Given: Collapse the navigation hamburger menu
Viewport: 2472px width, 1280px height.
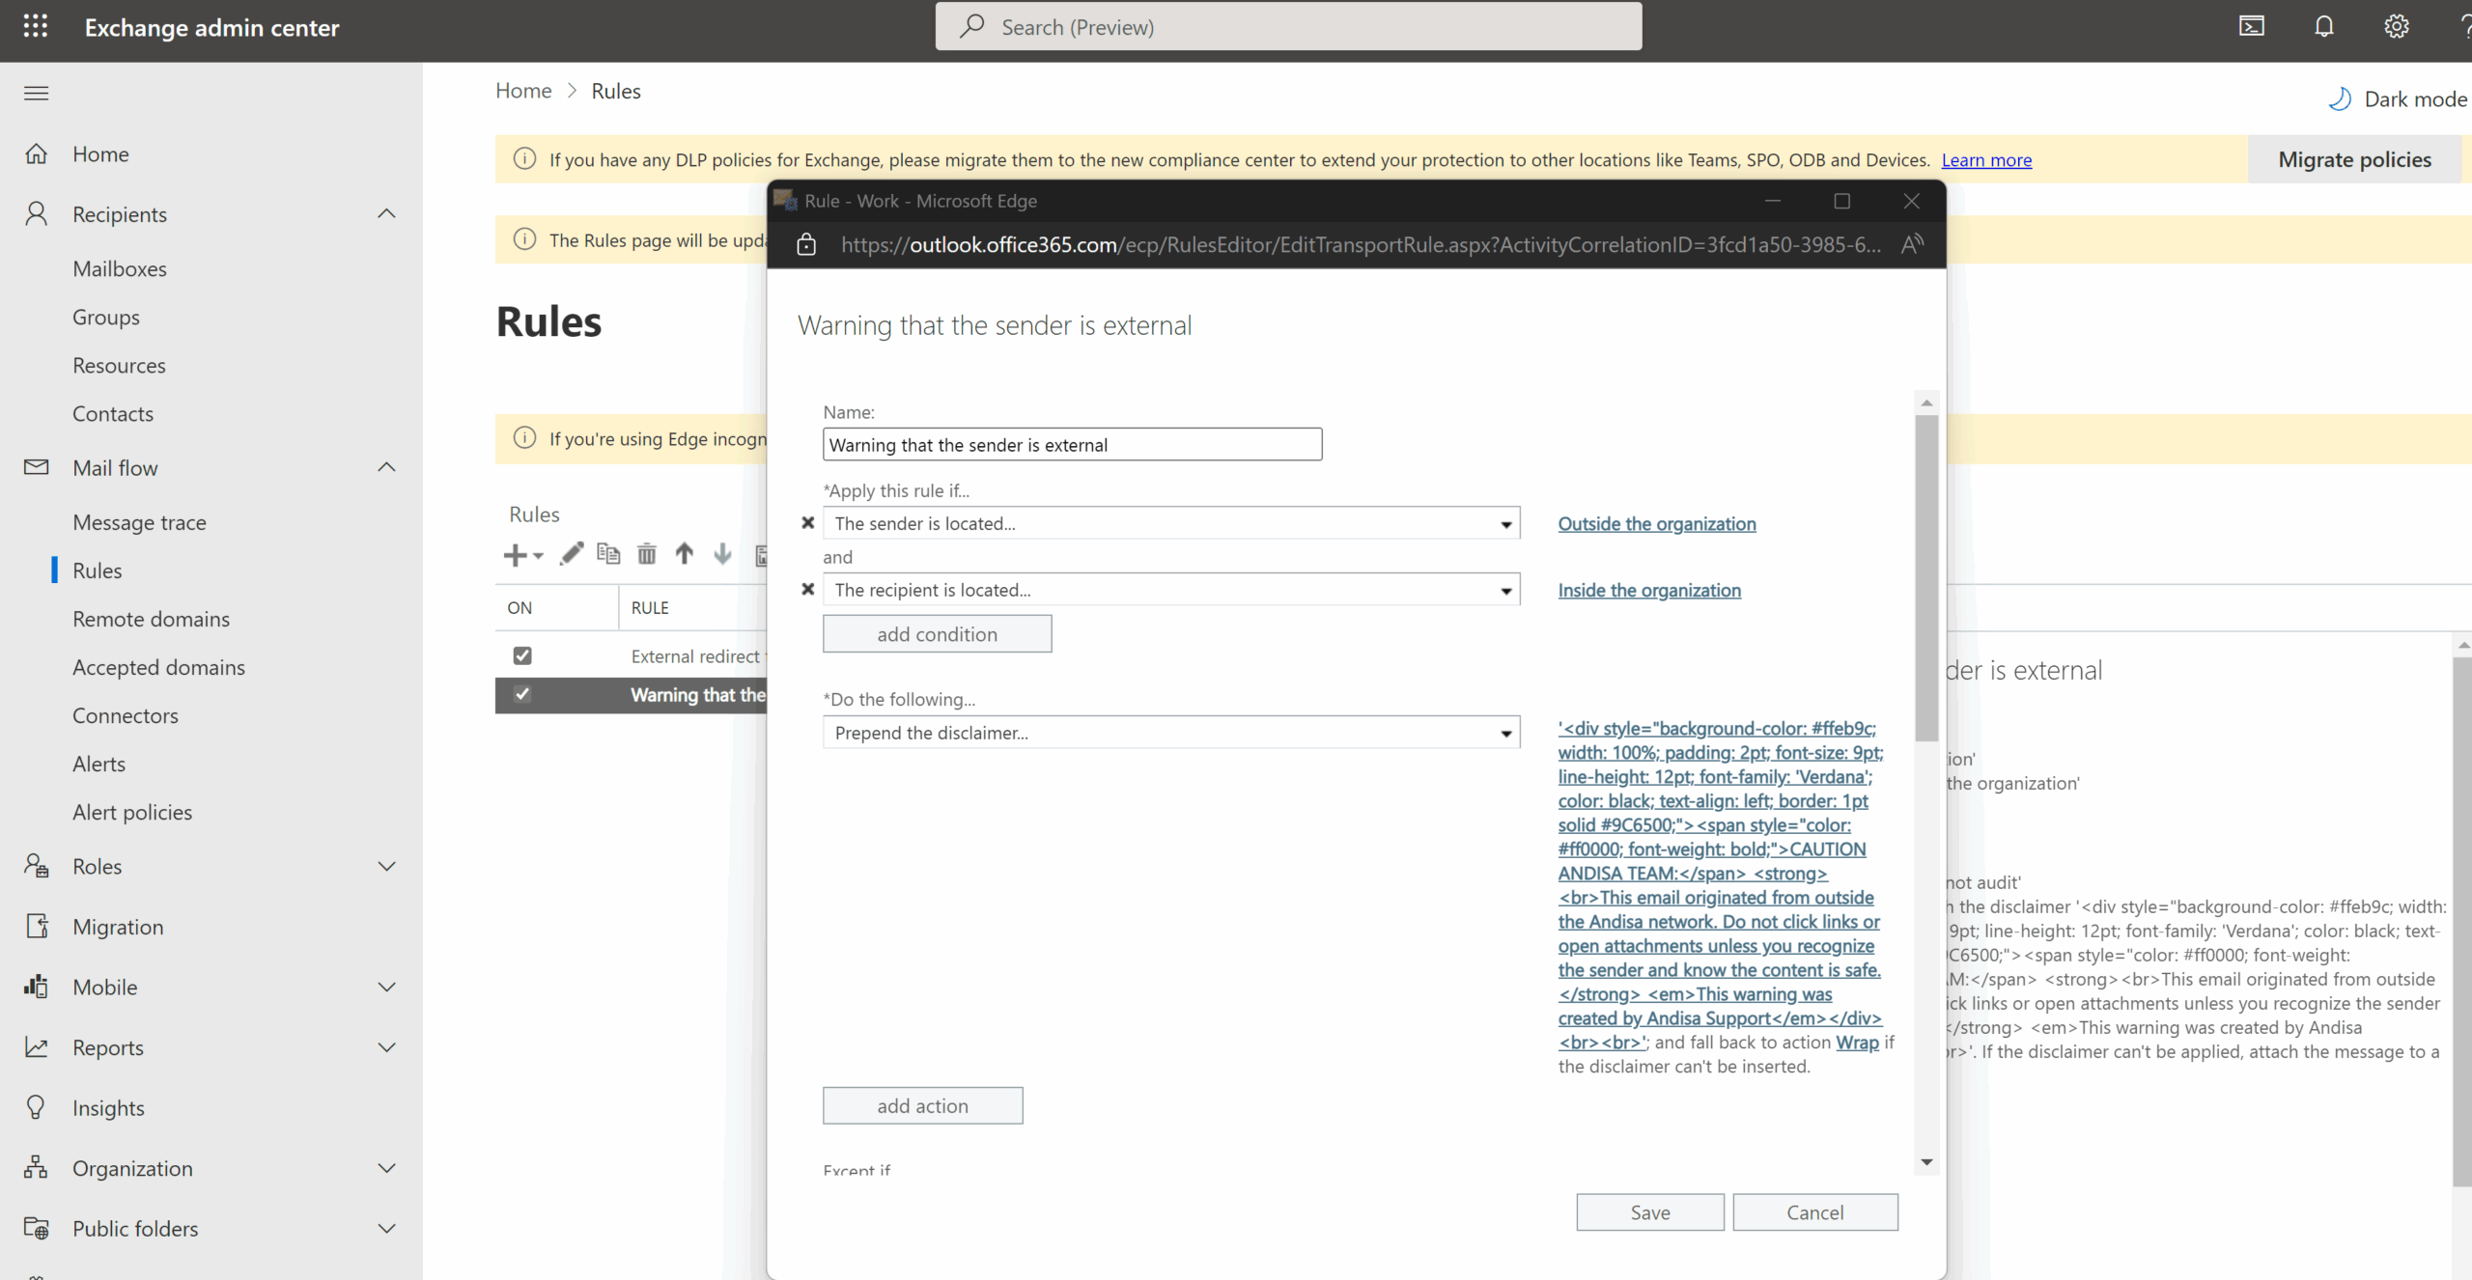Looking at the screenshot, I should coord(36,93).
